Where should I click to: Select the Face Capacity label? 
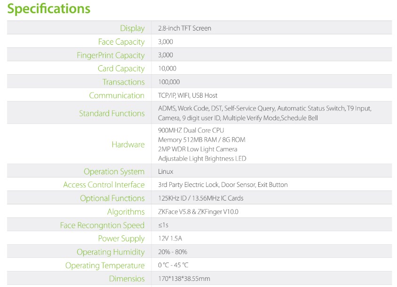pyautogui.click(x=121, y=42)
